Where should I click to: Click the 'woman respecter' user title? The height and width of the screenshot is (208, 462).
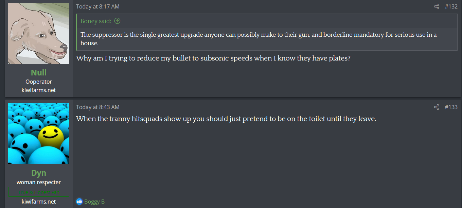[39, 182]
